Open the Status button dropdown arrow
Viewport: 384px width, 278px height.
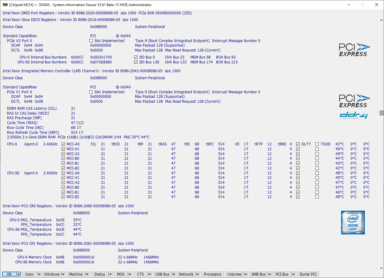[110, 274]
